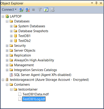
Task: Expand the AlwaysOn High Availability folder
Action: point(7,60)
